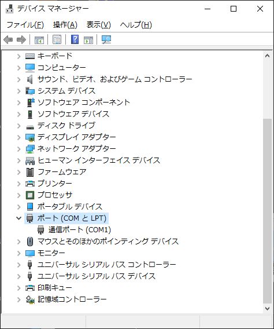The width and height of the screenshot is (274, 329).
Task: Expand the 印刷キュー category
Action: tap(19, 288)
